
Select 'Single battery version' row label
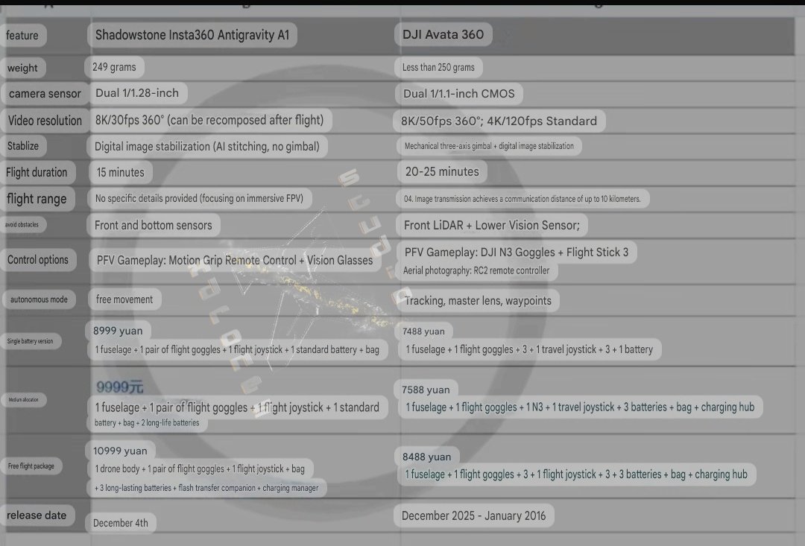pyautogui.click(x=31, y=340)
